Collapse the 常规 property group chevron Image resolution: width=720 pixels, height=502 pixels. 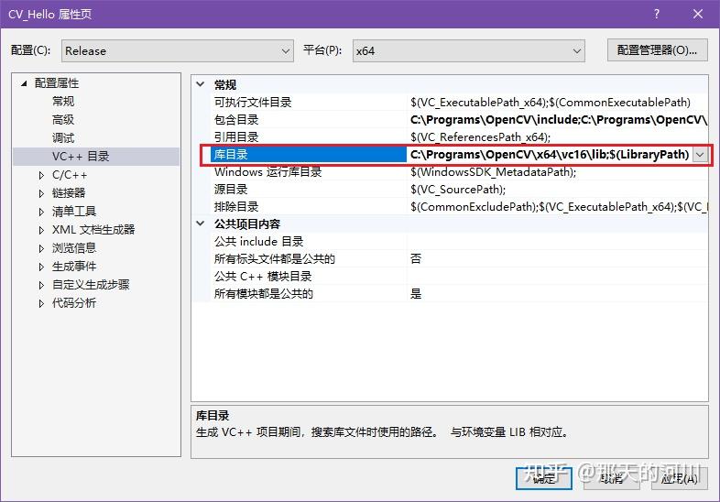(x=201, y=84)
